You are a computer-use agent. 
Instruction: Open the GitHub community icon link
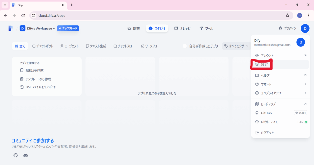[x=16, y=155]
